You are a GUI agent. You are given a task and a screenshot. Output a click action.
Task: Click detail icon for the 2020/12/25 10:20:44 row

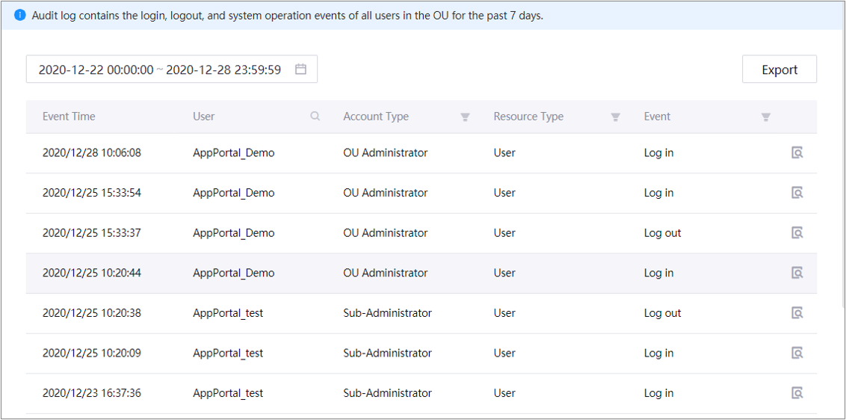797,273
